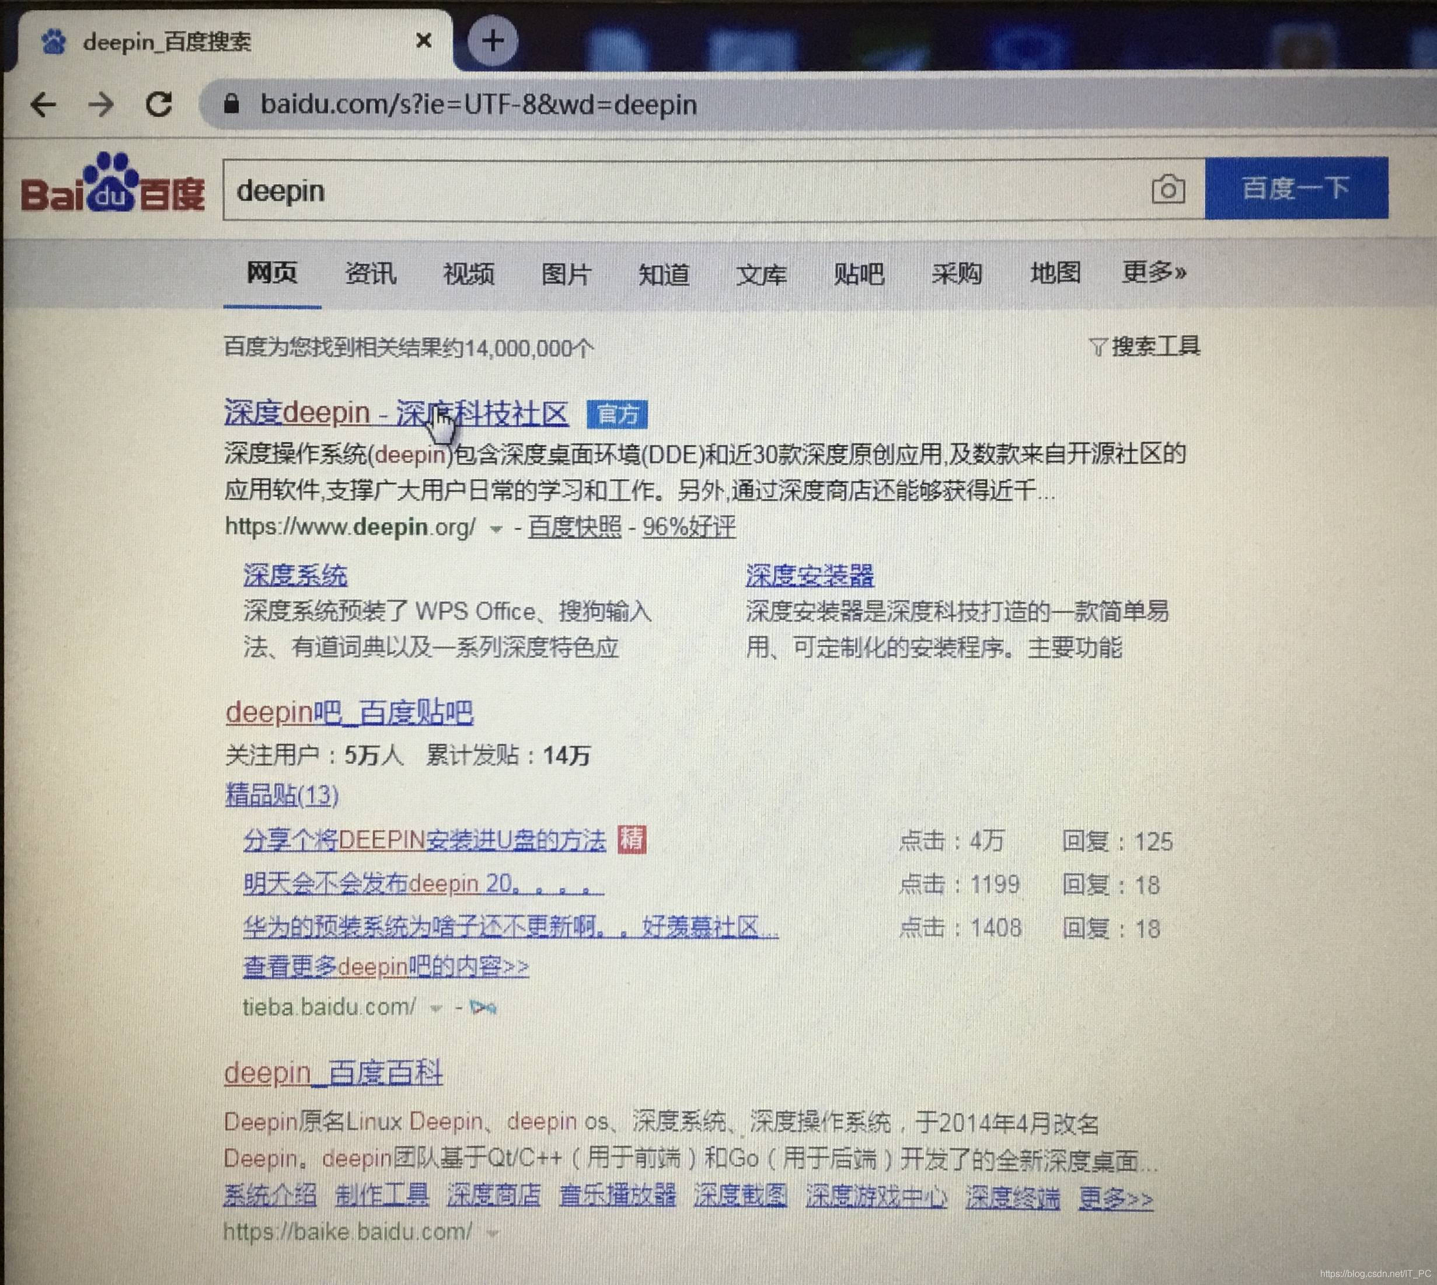Screen dimensions: 1437x1285
Task: Expand the dropdown beside baike.baidu.com URL
Action: [x=494, y=1233]
